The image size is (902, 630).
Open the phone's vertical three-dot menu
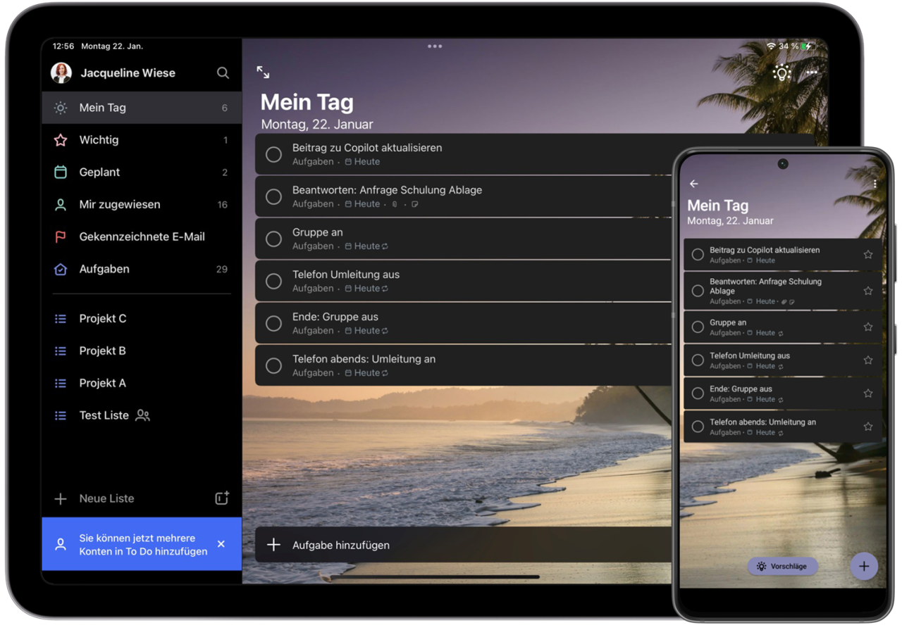[875, 184]
